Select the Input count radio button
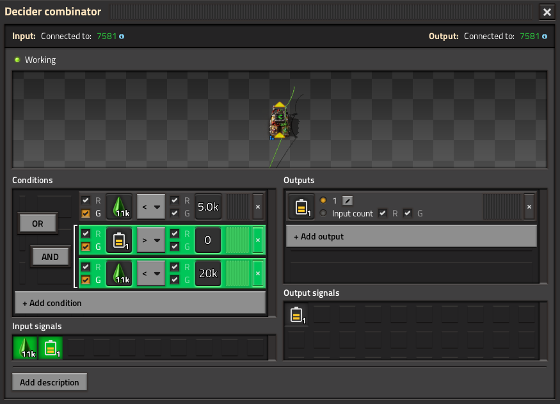The image size is (560, 404). click(323, 213)
